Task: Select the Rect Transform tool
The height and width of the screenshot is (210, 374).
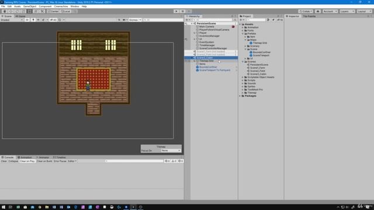Action: pos(30,11)
